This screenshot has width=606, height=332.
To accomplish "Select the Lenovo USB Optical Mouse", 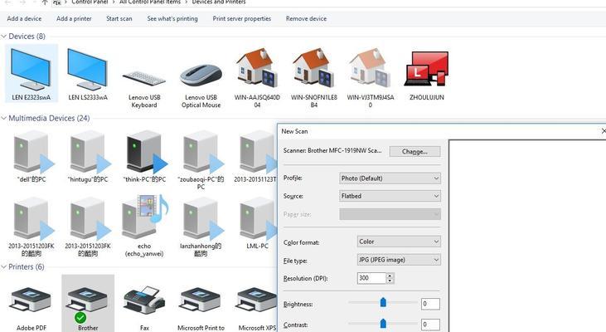I will tap(201, 85).
